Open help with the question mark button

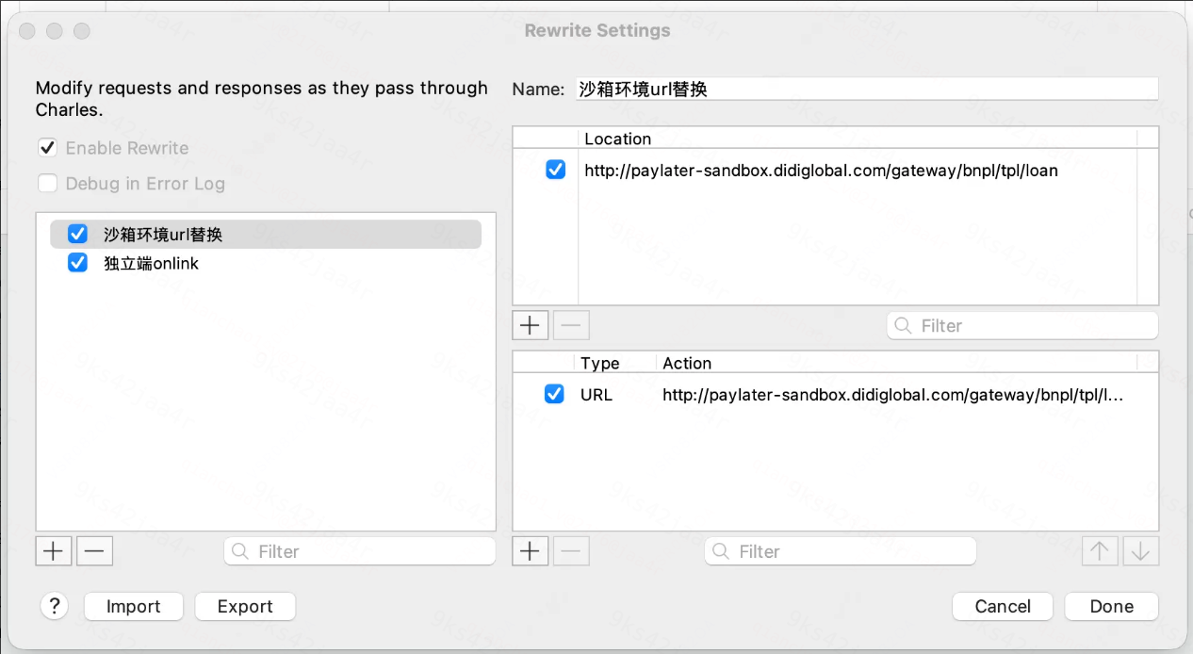click(x=55, y=606)
